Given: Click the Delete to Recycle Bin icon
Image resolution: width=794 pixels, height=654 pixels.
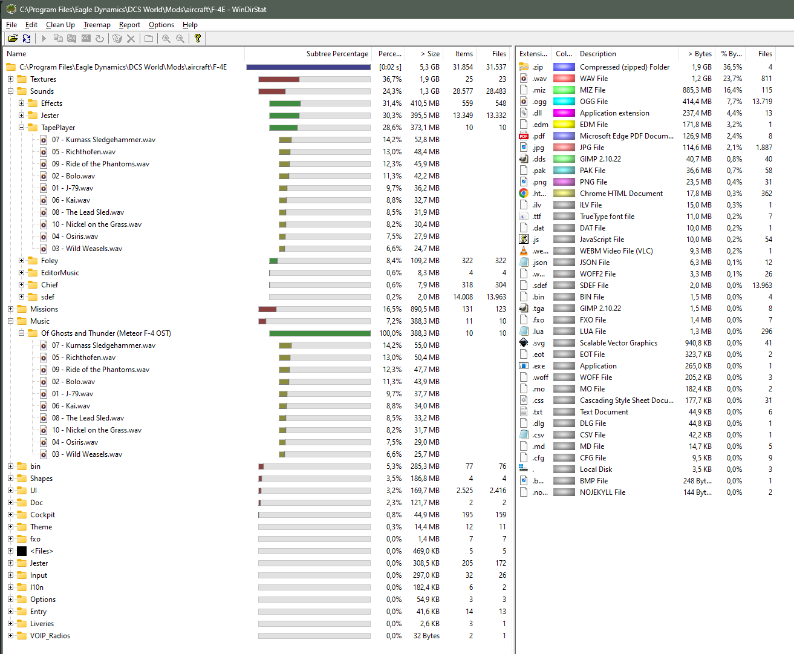Looking at the screenshot, I should coord(117,38).
